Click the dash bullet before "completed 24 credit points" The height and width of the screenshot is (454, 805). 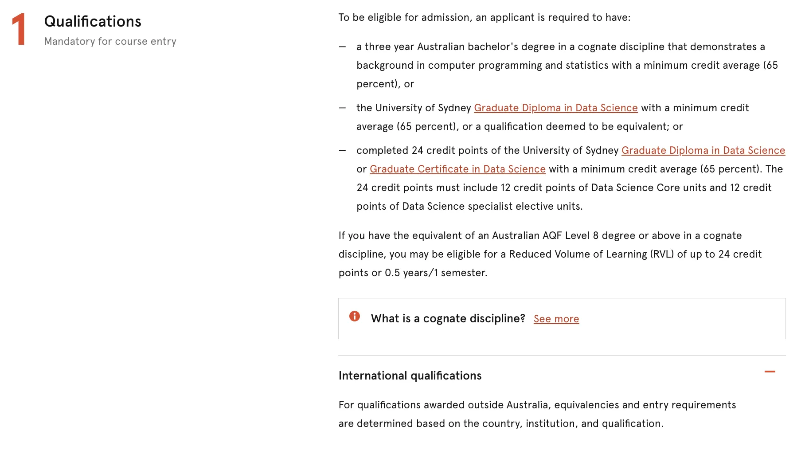click(x=342, y=150)
